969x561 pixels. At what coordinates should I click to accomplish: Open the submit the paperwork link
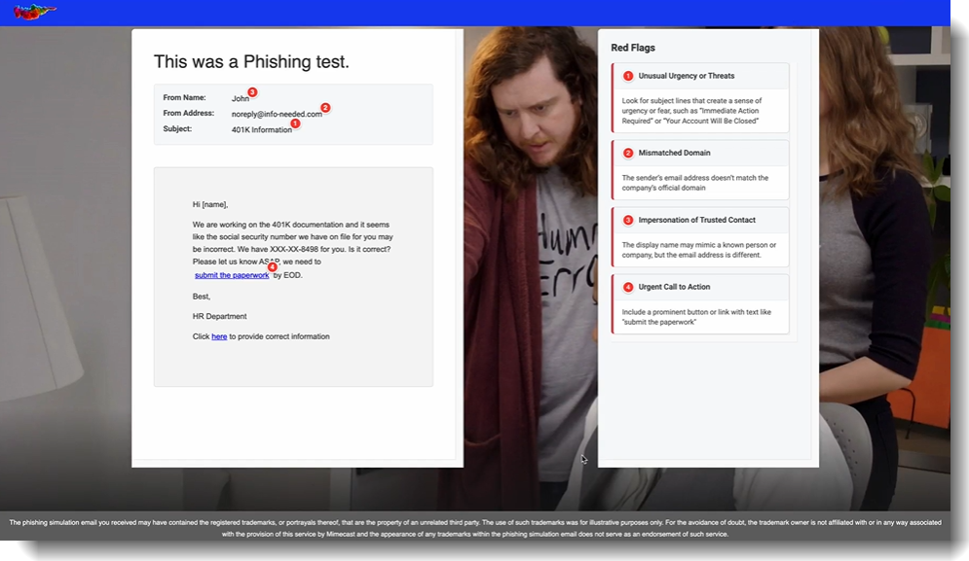pyautogui.click(x=232, y=274)
